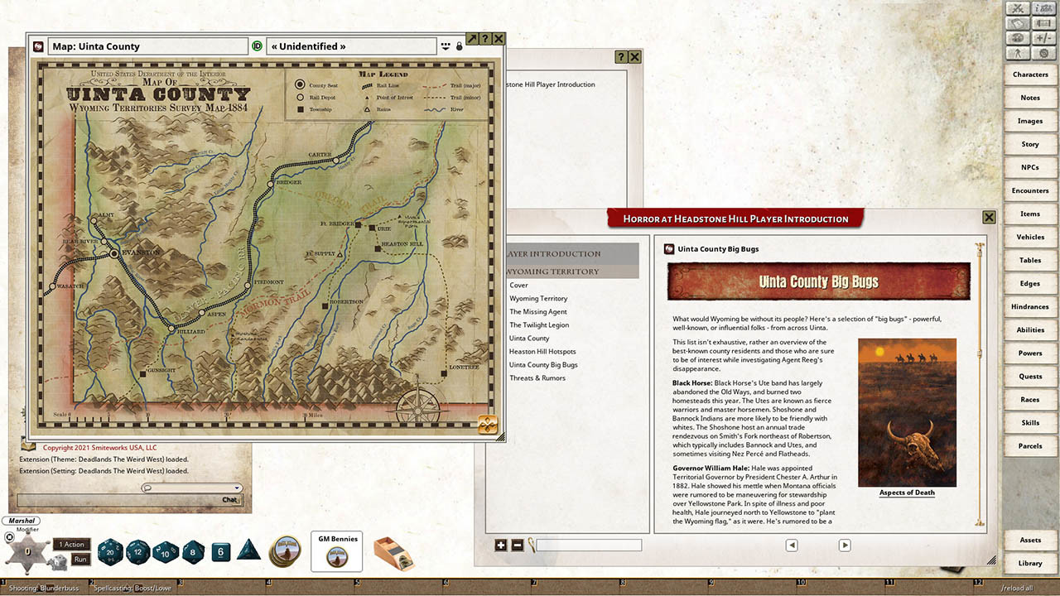Click the Uinta County Big Bugs scrollbar

click(x=980, y=381)
